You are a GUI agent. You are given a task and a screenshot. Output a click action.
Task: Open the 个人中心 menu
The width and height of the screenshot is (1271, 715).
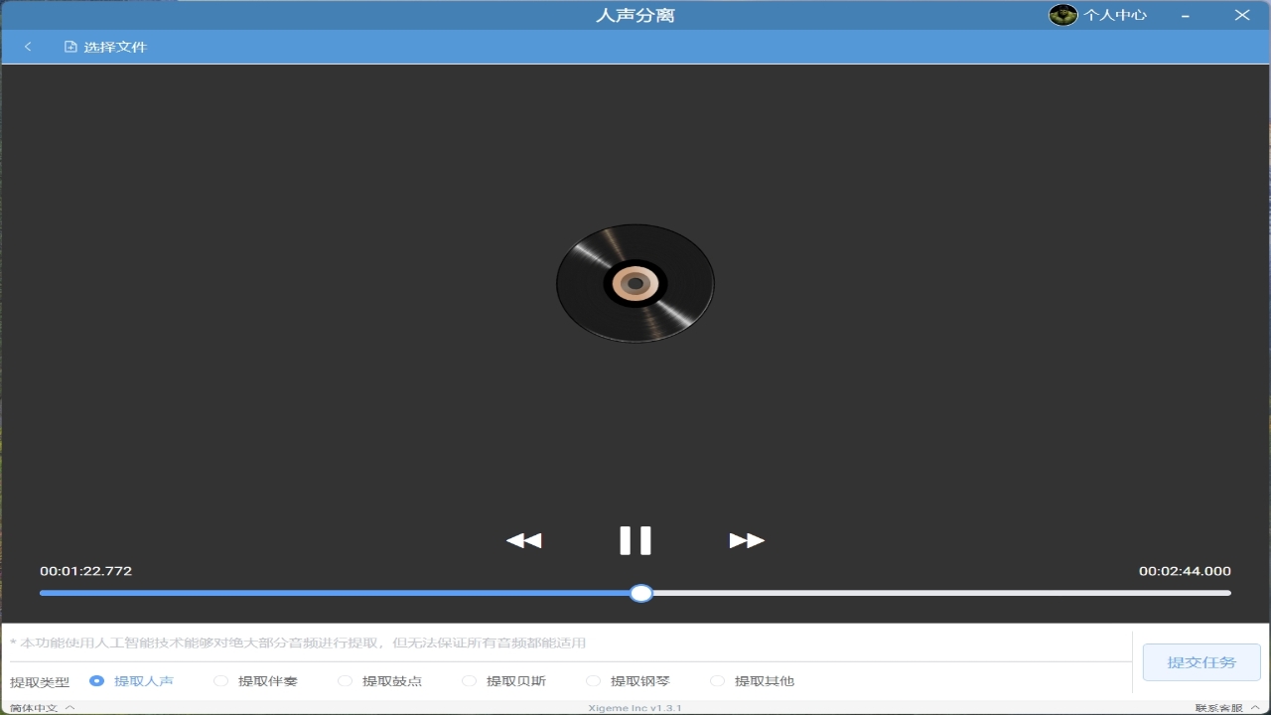[1117, 14]
